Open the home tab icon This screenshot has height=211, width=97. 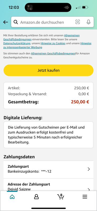(12, 197)
